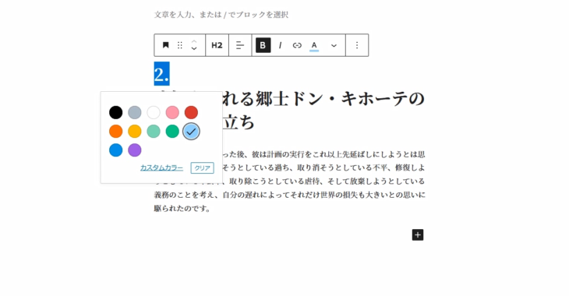Deselect the checked light blue swatch
This screenshot has height=296, width=569.
191,132
